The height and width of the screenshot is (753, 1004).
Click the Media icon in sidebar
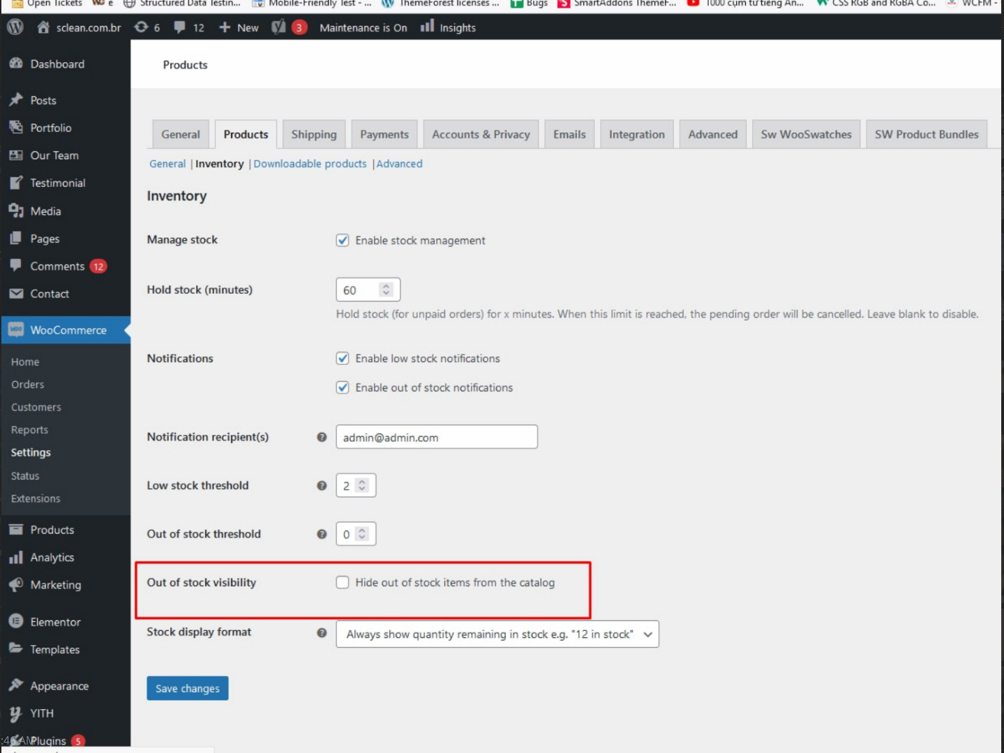pyautogui.click(x=16, y=211)
